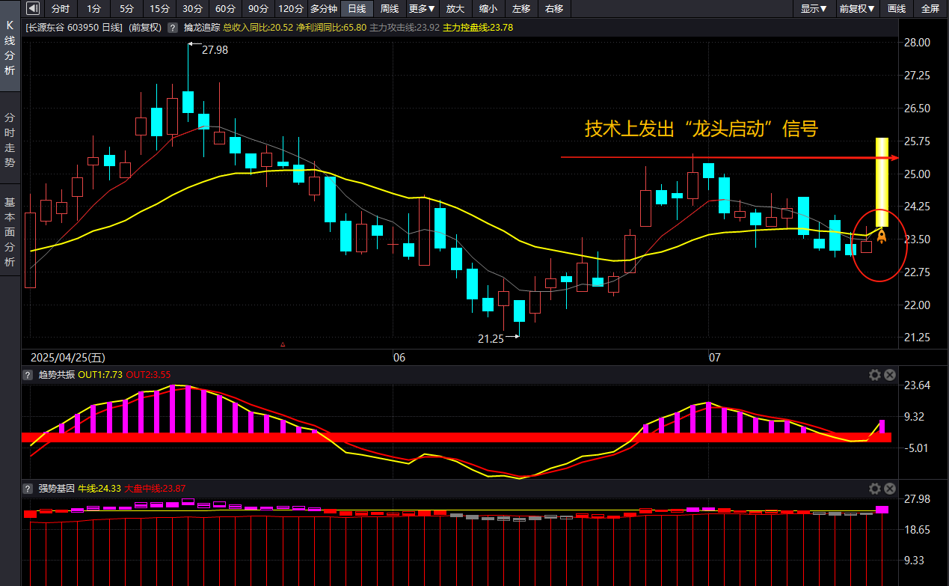949x586 pixels.
Task: Click the small red triangle marker on the date axis
Action: tap(283, 345)
